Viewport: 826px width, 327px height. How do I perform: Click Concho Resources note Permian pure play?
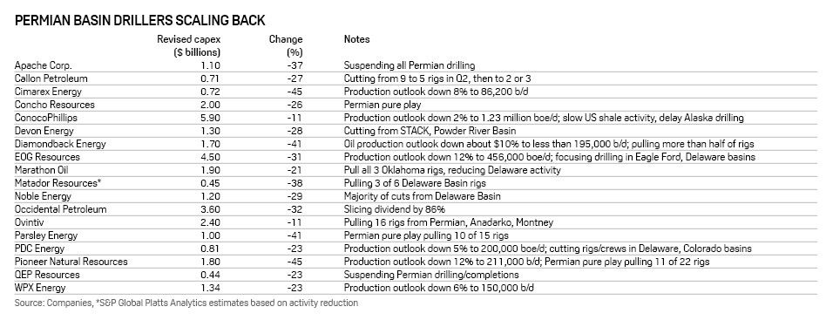(x=383, y=105)
